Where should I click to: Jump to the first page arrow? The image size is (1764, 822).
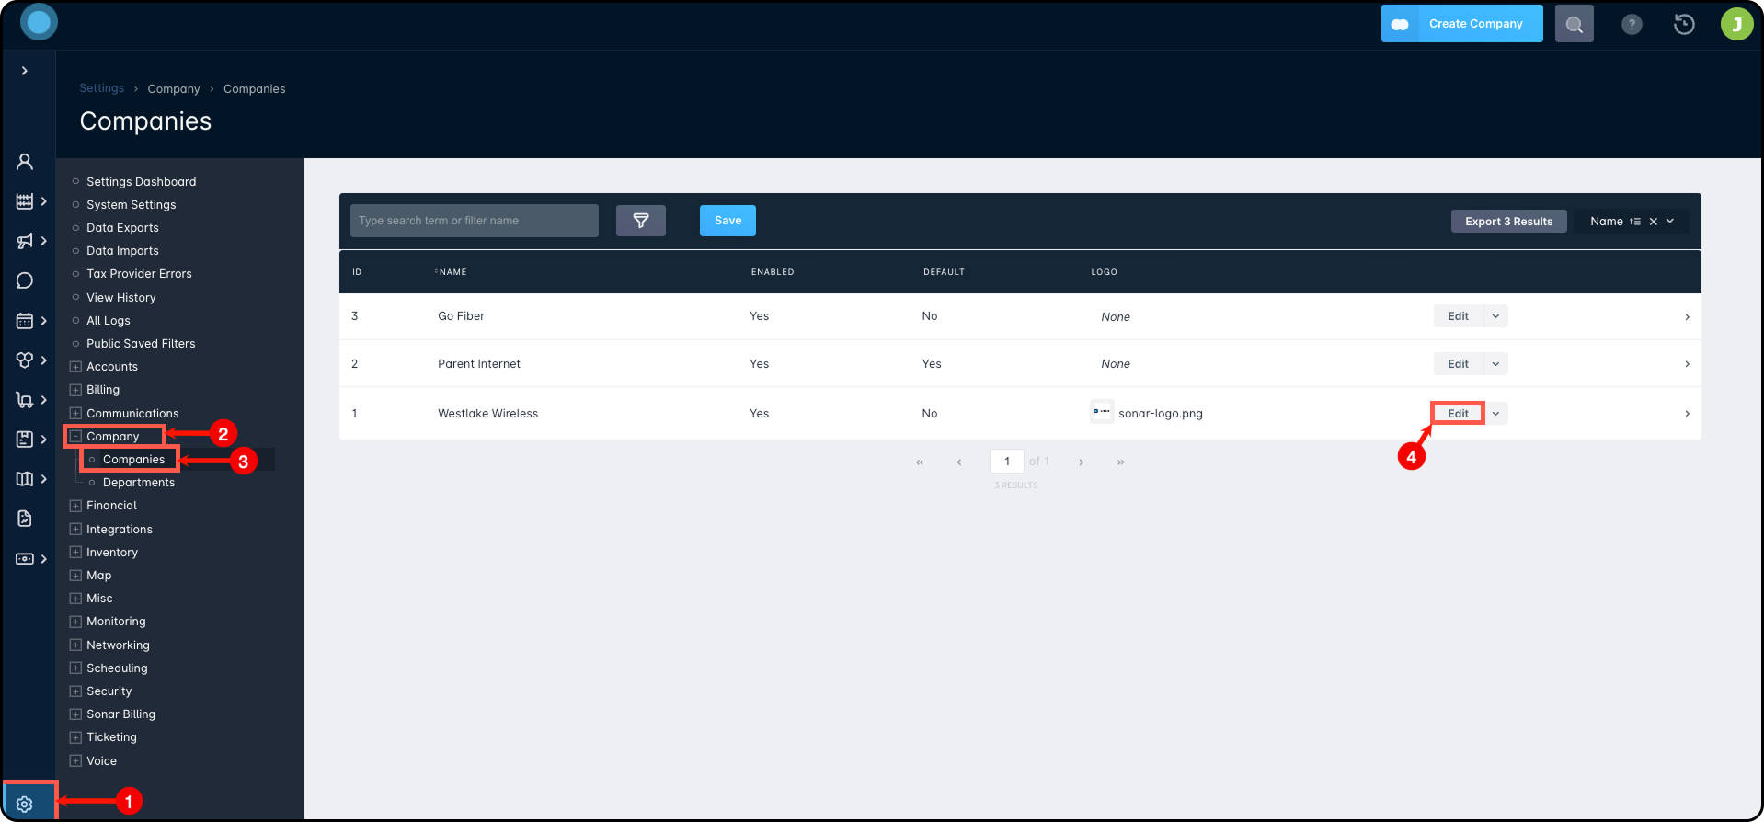tap(920, 462)
